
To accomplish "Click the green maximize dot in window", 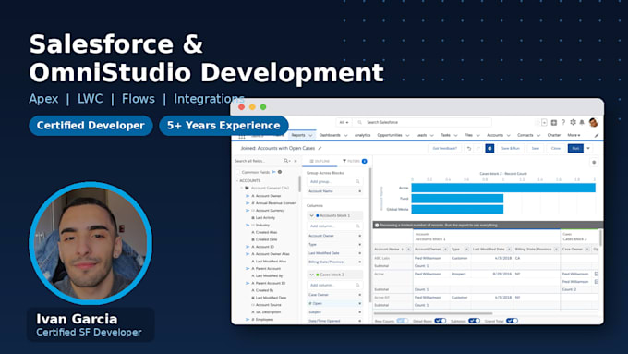I will (x=263, y=107).
